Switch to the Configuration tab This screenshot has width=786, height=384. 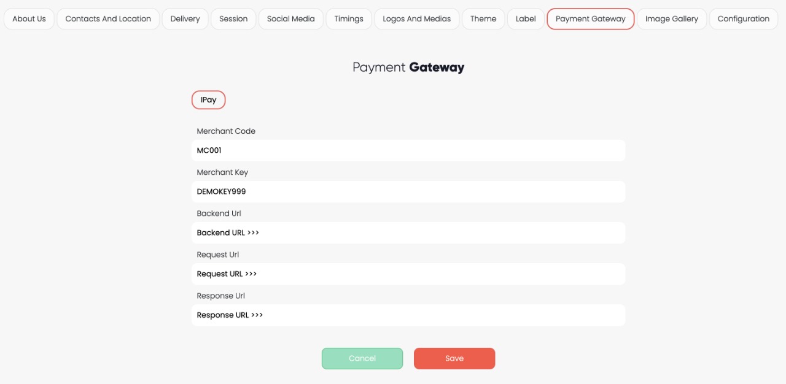point(743,19)
